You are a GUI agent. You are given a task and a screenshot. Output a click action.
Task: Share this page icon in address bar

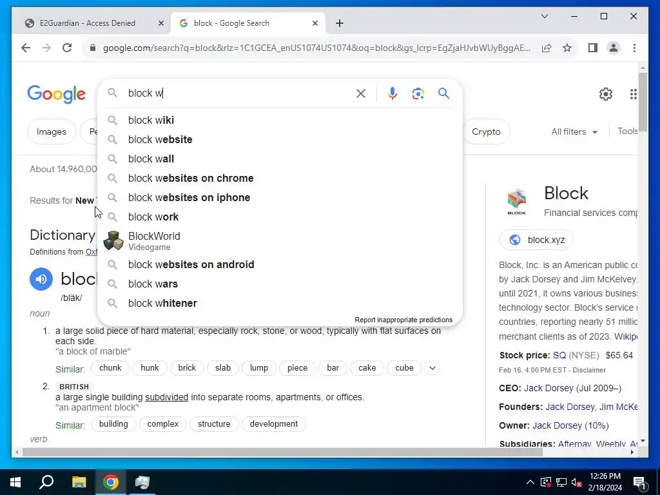tap(547, 48)
